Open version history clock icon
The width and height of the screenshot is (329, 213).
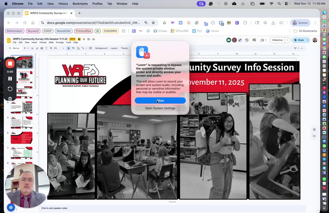point(247,40)
